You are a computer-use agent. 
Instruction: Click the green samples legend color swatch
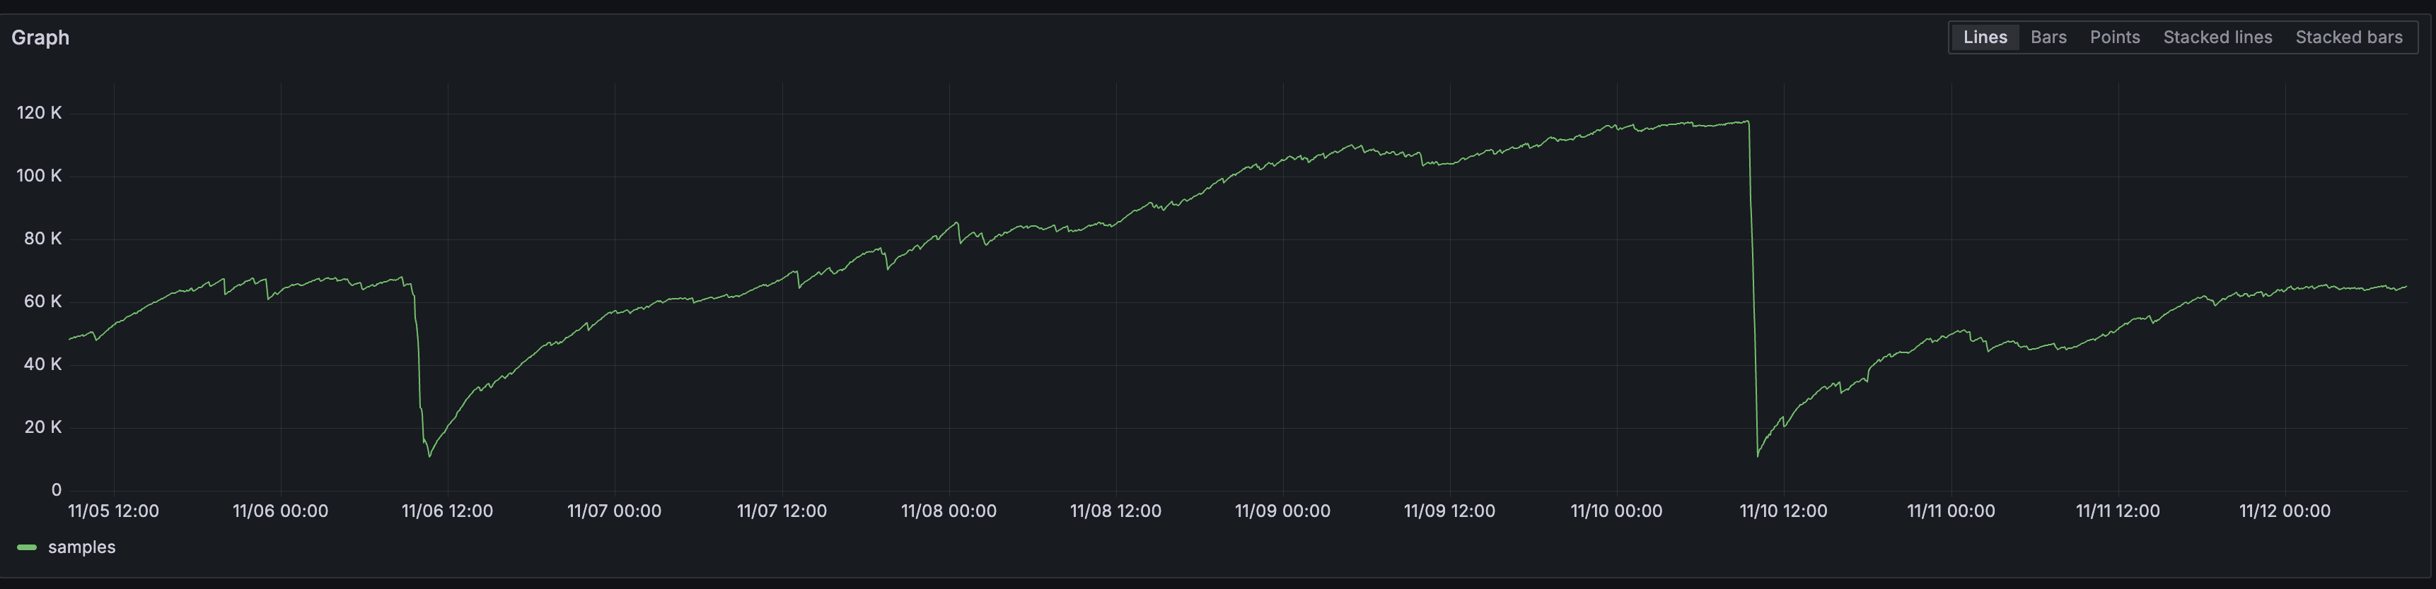(x=26, y=547)
